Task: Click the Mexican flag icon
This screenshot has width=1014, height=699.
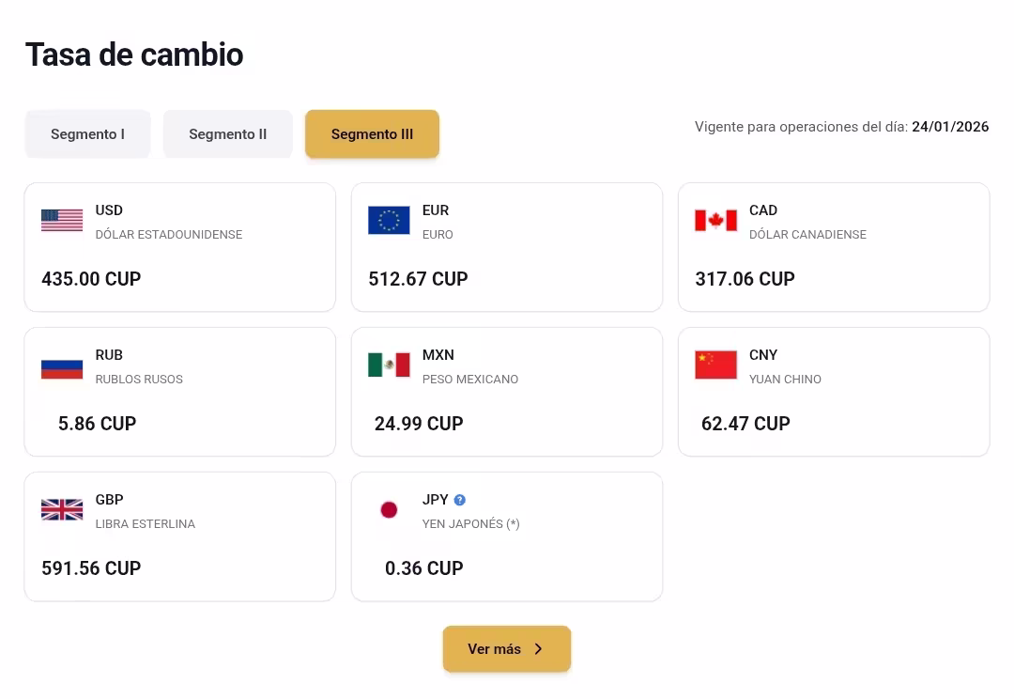Action: [x=389, y=365]
